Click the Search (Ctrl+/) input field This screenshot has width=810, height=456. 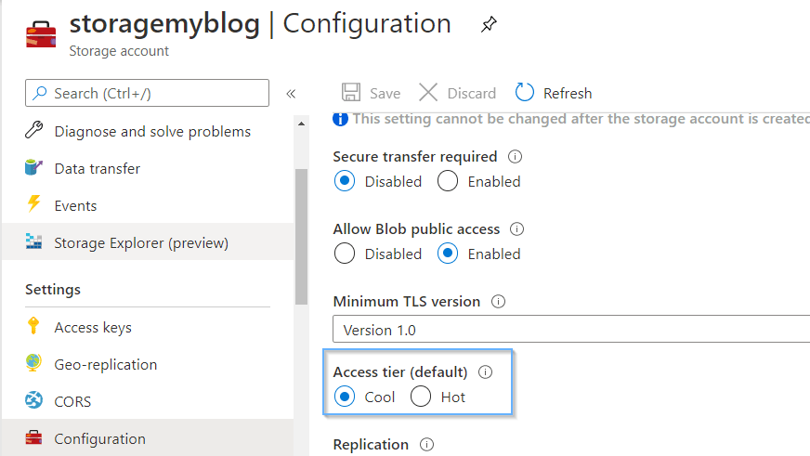point(147,93)
